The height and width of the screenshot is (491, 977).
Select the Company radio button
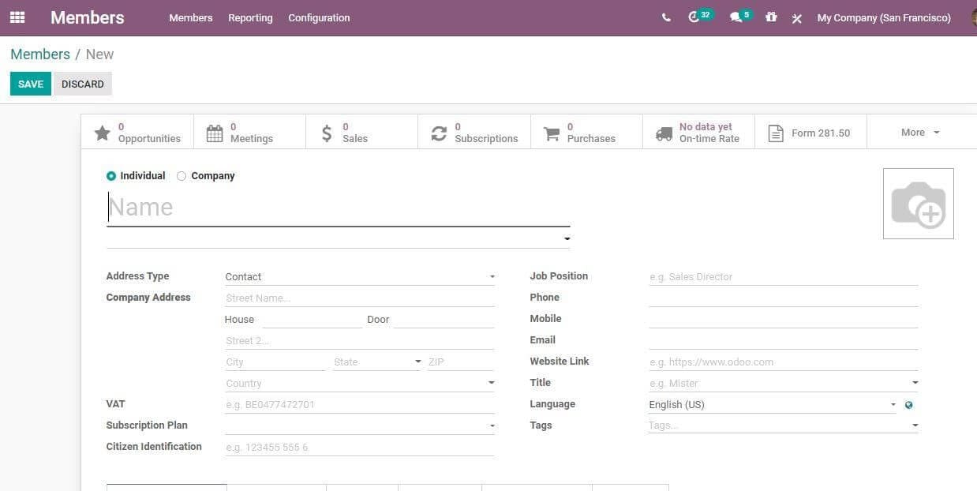pyautogui.click(x=182, y=176)
